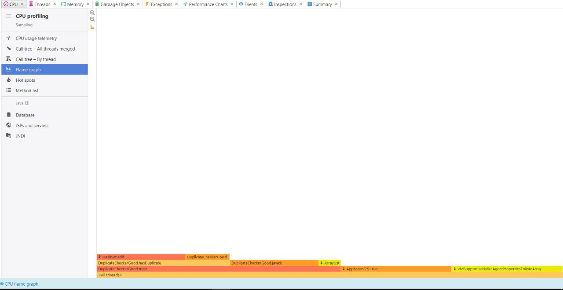Click the CPU profiling heading
563x290 pixels.
32,16
